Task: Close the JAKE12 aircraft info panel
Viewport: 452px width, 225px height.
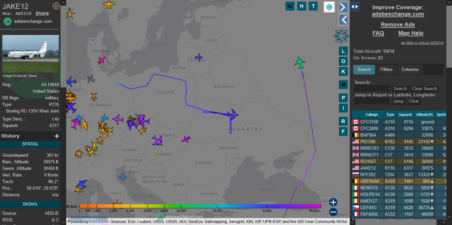Action: (x=56, y=6)
